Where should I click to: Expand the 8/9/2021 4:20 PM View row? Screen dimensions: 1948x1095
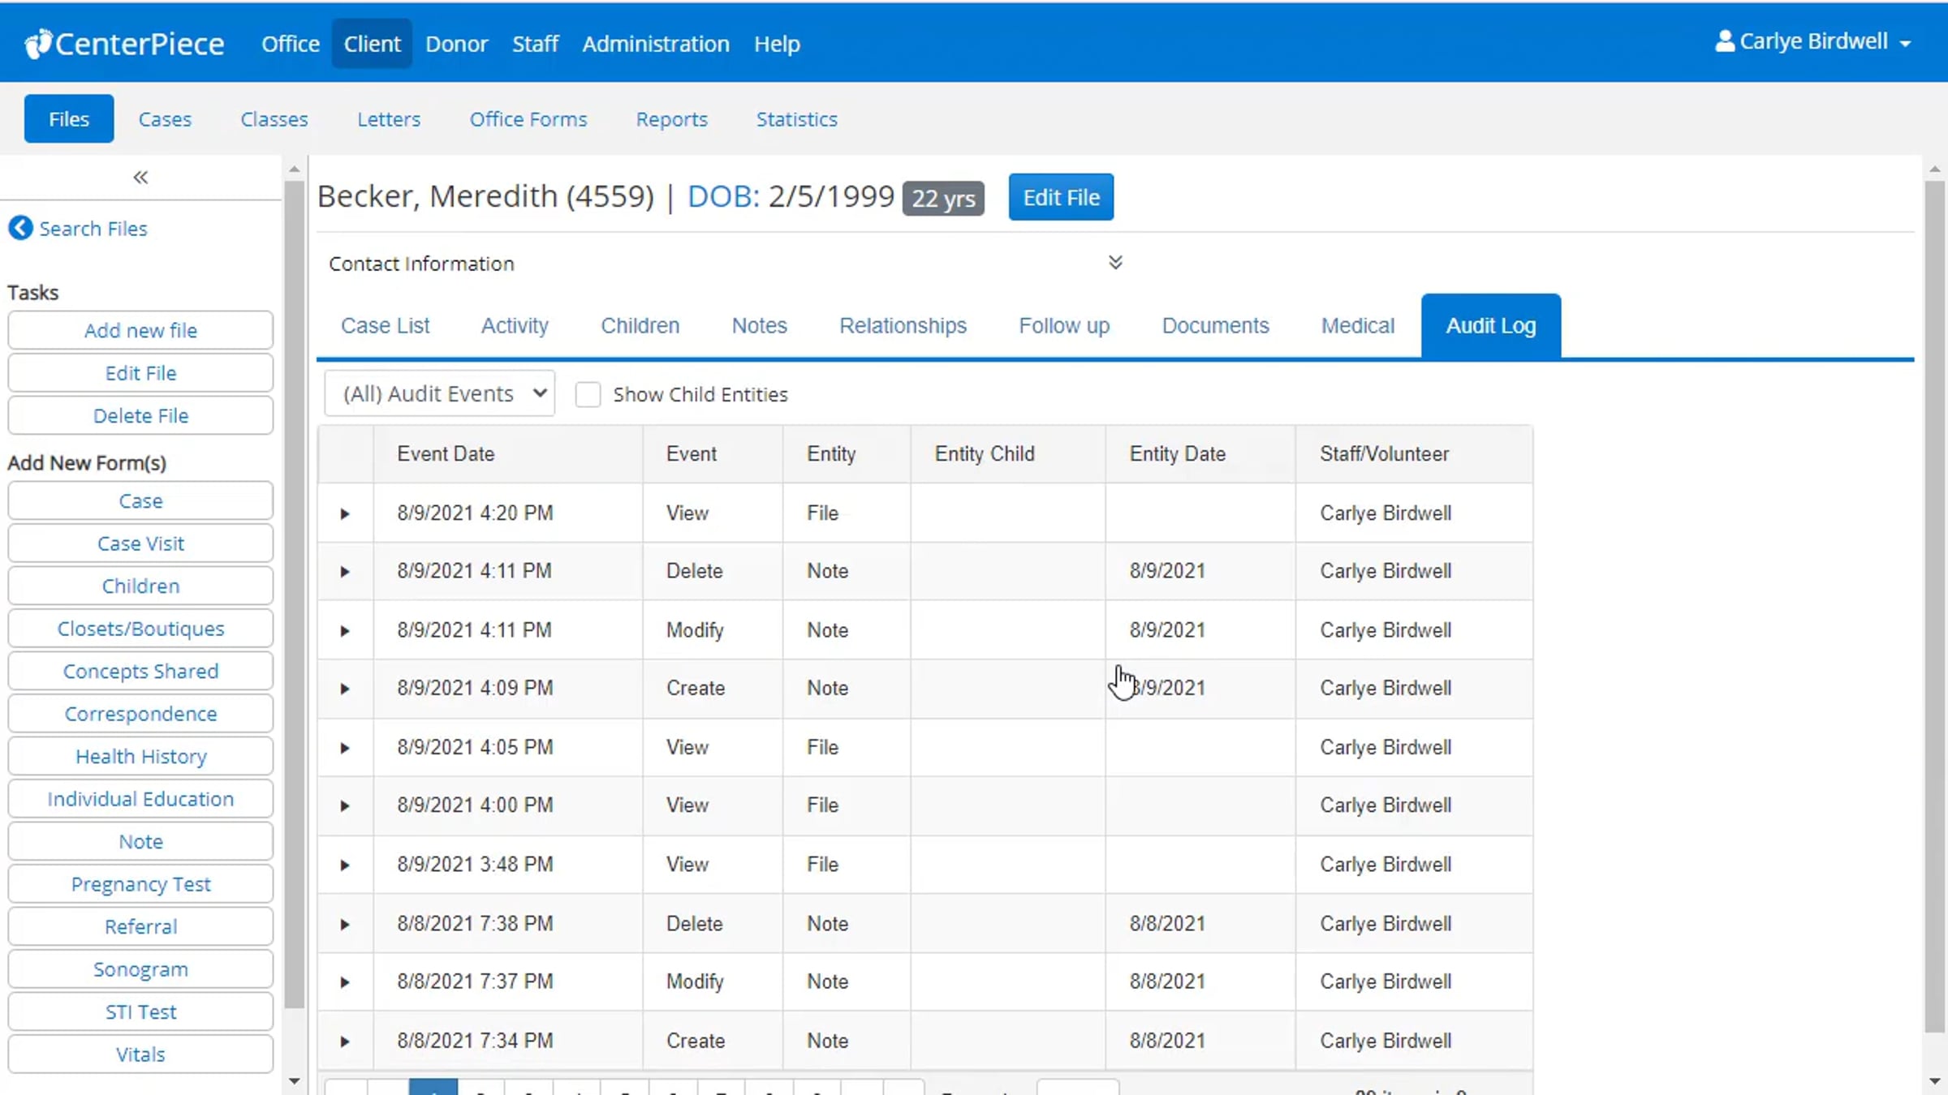pos(345,513)
